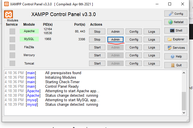Viewport: 193px width, 128px height.
Task: Maximize the XAMPP Control Panel window
Action: pos(170,4)
